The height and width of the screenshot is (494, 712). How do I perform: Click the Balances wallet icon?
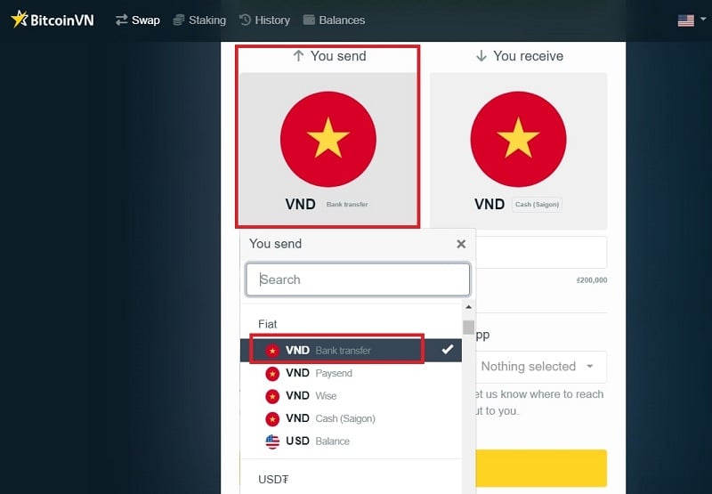click(309, 20)
